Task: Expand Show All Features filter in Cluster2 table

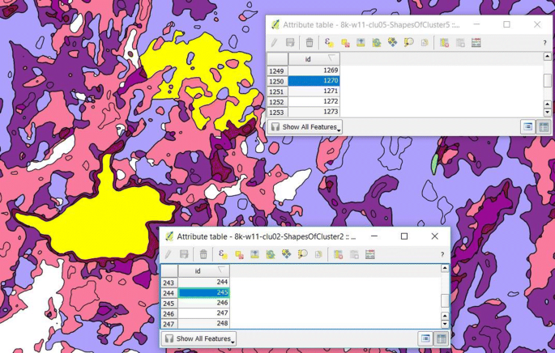Action: click(x=199, y=338)
